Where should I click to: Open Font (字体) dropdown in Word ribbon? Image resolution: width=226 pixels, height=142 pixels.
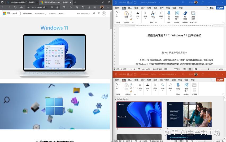coord(138,15)
